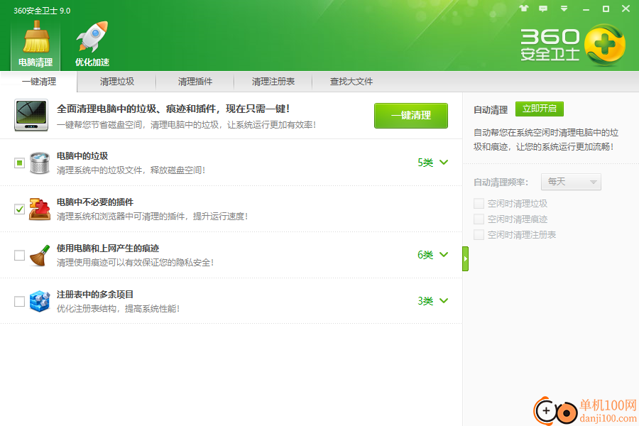Uncheck 电脑中不必要的插件 checkbox

coord(19,209)
